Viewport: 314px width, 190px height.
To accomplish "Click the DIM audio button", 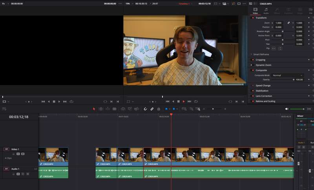I will 309,109.
